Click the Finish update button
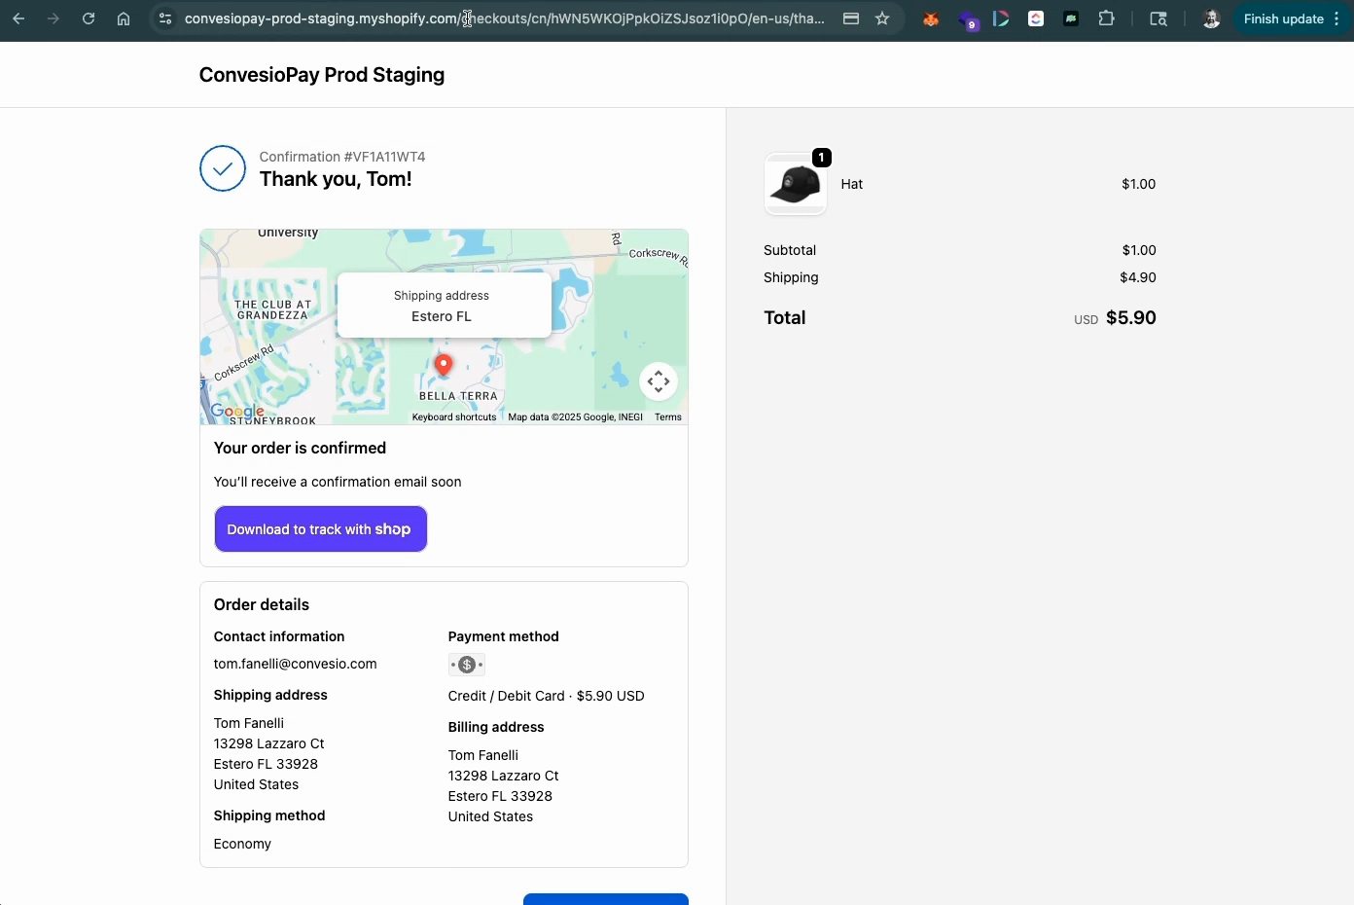 tap(1283, 18)
